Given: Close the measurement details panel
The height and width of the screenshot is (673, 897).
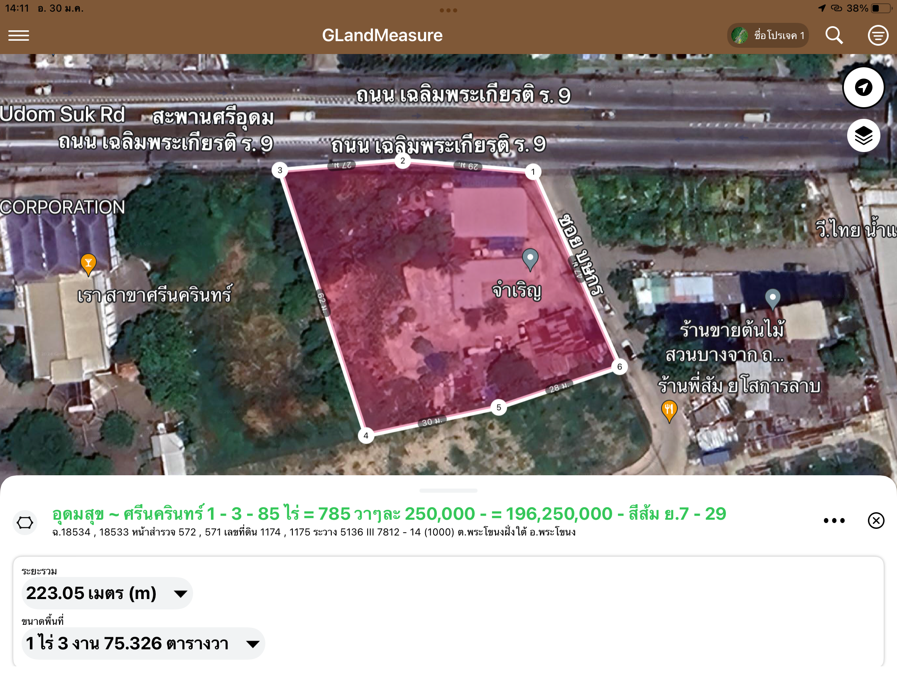Looking at the screenshot, I should pyautogui.click(x=876, y=521).
